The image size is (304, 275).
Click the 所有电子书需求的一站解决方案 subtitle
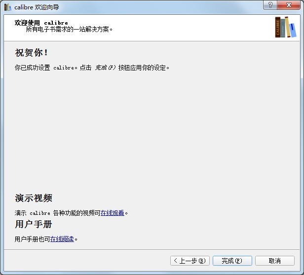pos(69,29)
